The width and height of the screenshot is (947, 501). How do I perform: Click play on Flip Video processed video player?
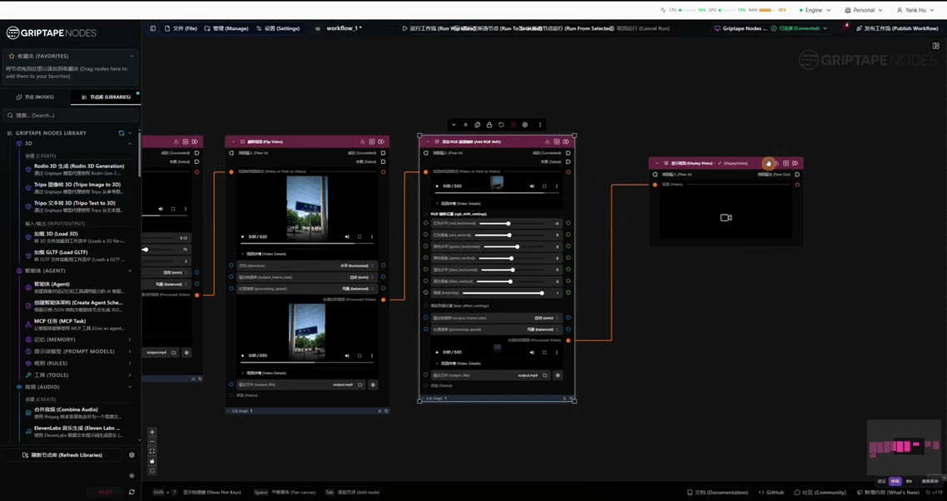pyautogui.click(x=243, y=356)
